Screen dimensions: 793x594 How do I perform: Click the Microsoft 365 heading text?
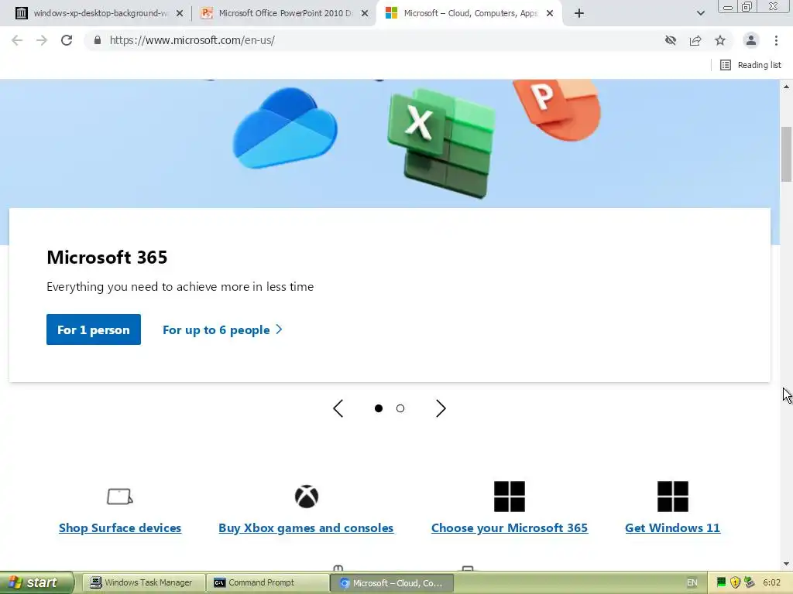pyautogui.click(x=107, y=257)
